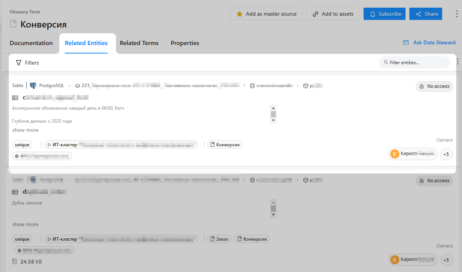Click the Share button
462x272 pixels.
426,14
